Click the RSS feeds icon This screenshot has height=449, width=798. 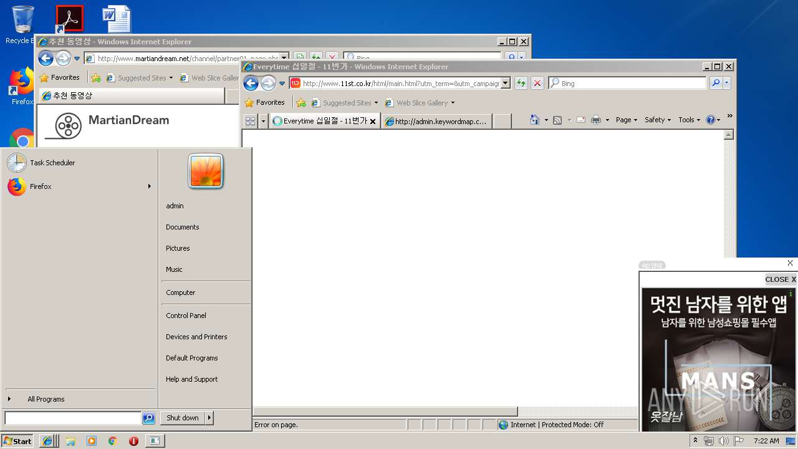point(558,120)
